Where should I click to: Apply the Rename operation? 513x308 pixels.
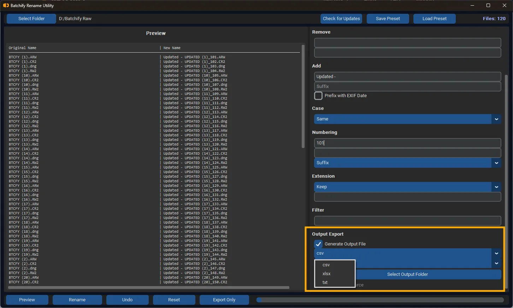77,300
